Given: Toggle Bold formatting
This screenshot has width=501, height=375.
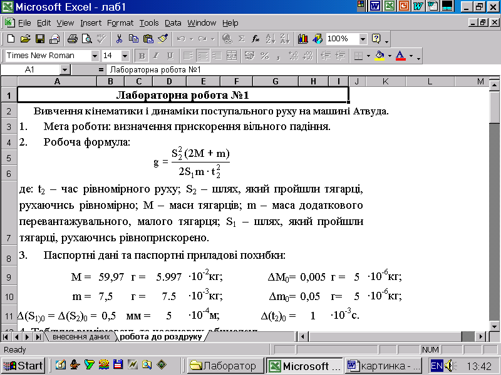Looking at the screenshot, I should click(142, 56).
